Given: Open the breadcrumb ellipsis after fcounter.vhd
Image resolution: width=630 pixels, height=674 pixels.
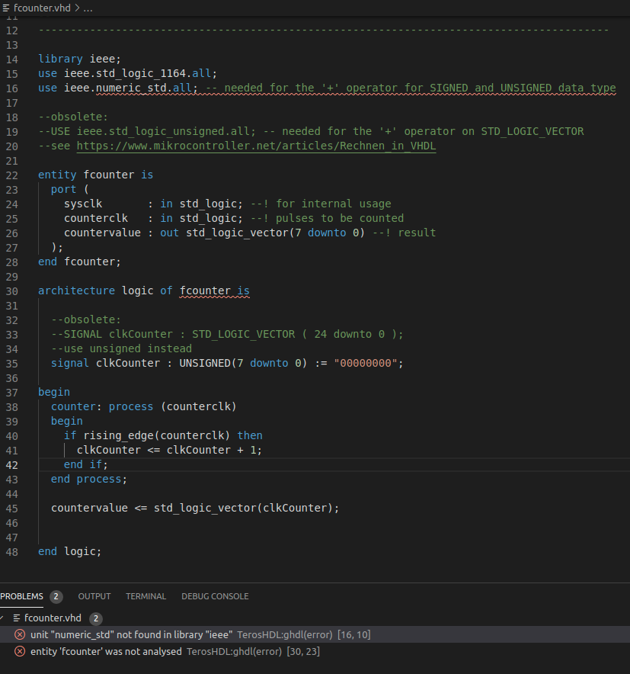Looking at the screenshot, I should 87,7.
